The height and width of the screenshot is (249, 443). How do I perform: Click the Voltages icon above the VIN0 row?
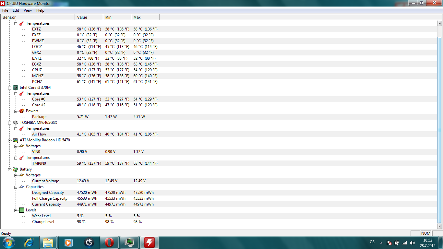point(22,146)
